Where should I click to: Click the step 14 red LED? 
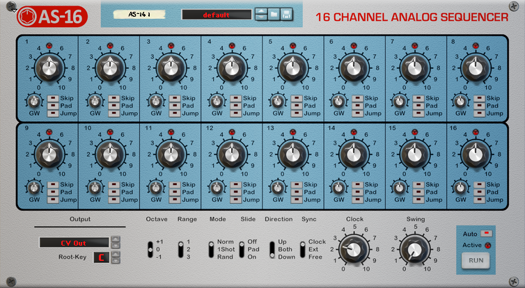pyautogui.click(x=354, y=132)
